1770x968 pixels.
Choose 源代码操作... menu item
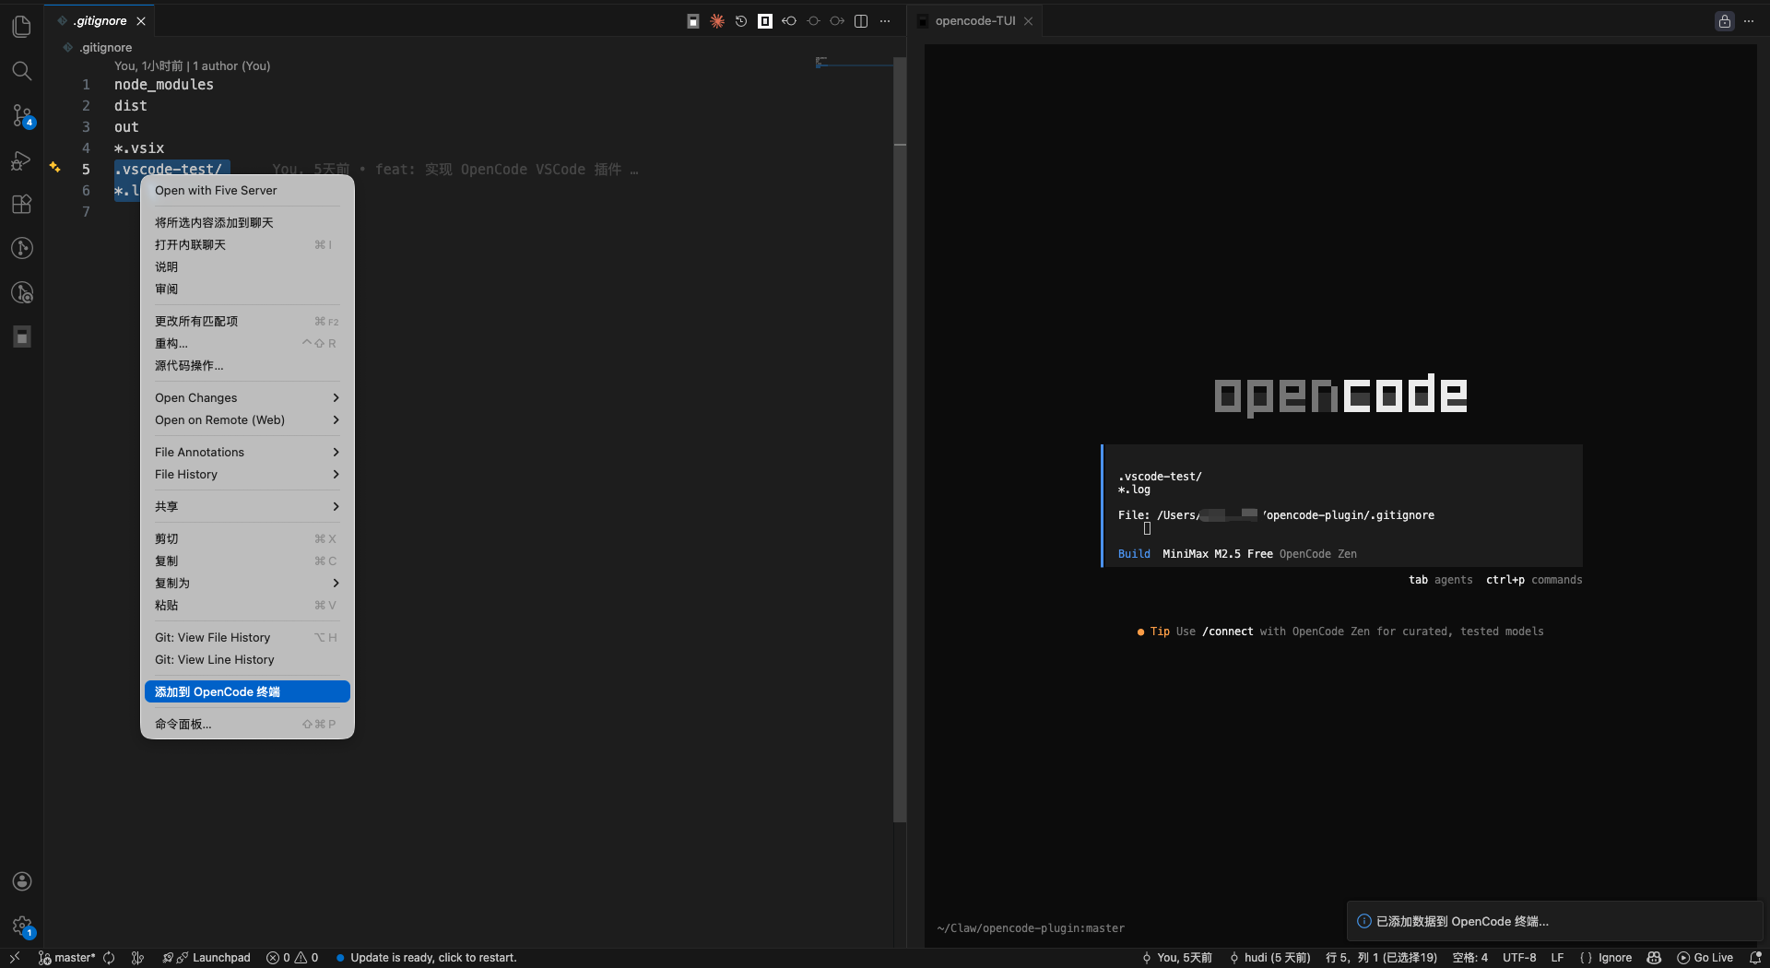coord(247,365)
